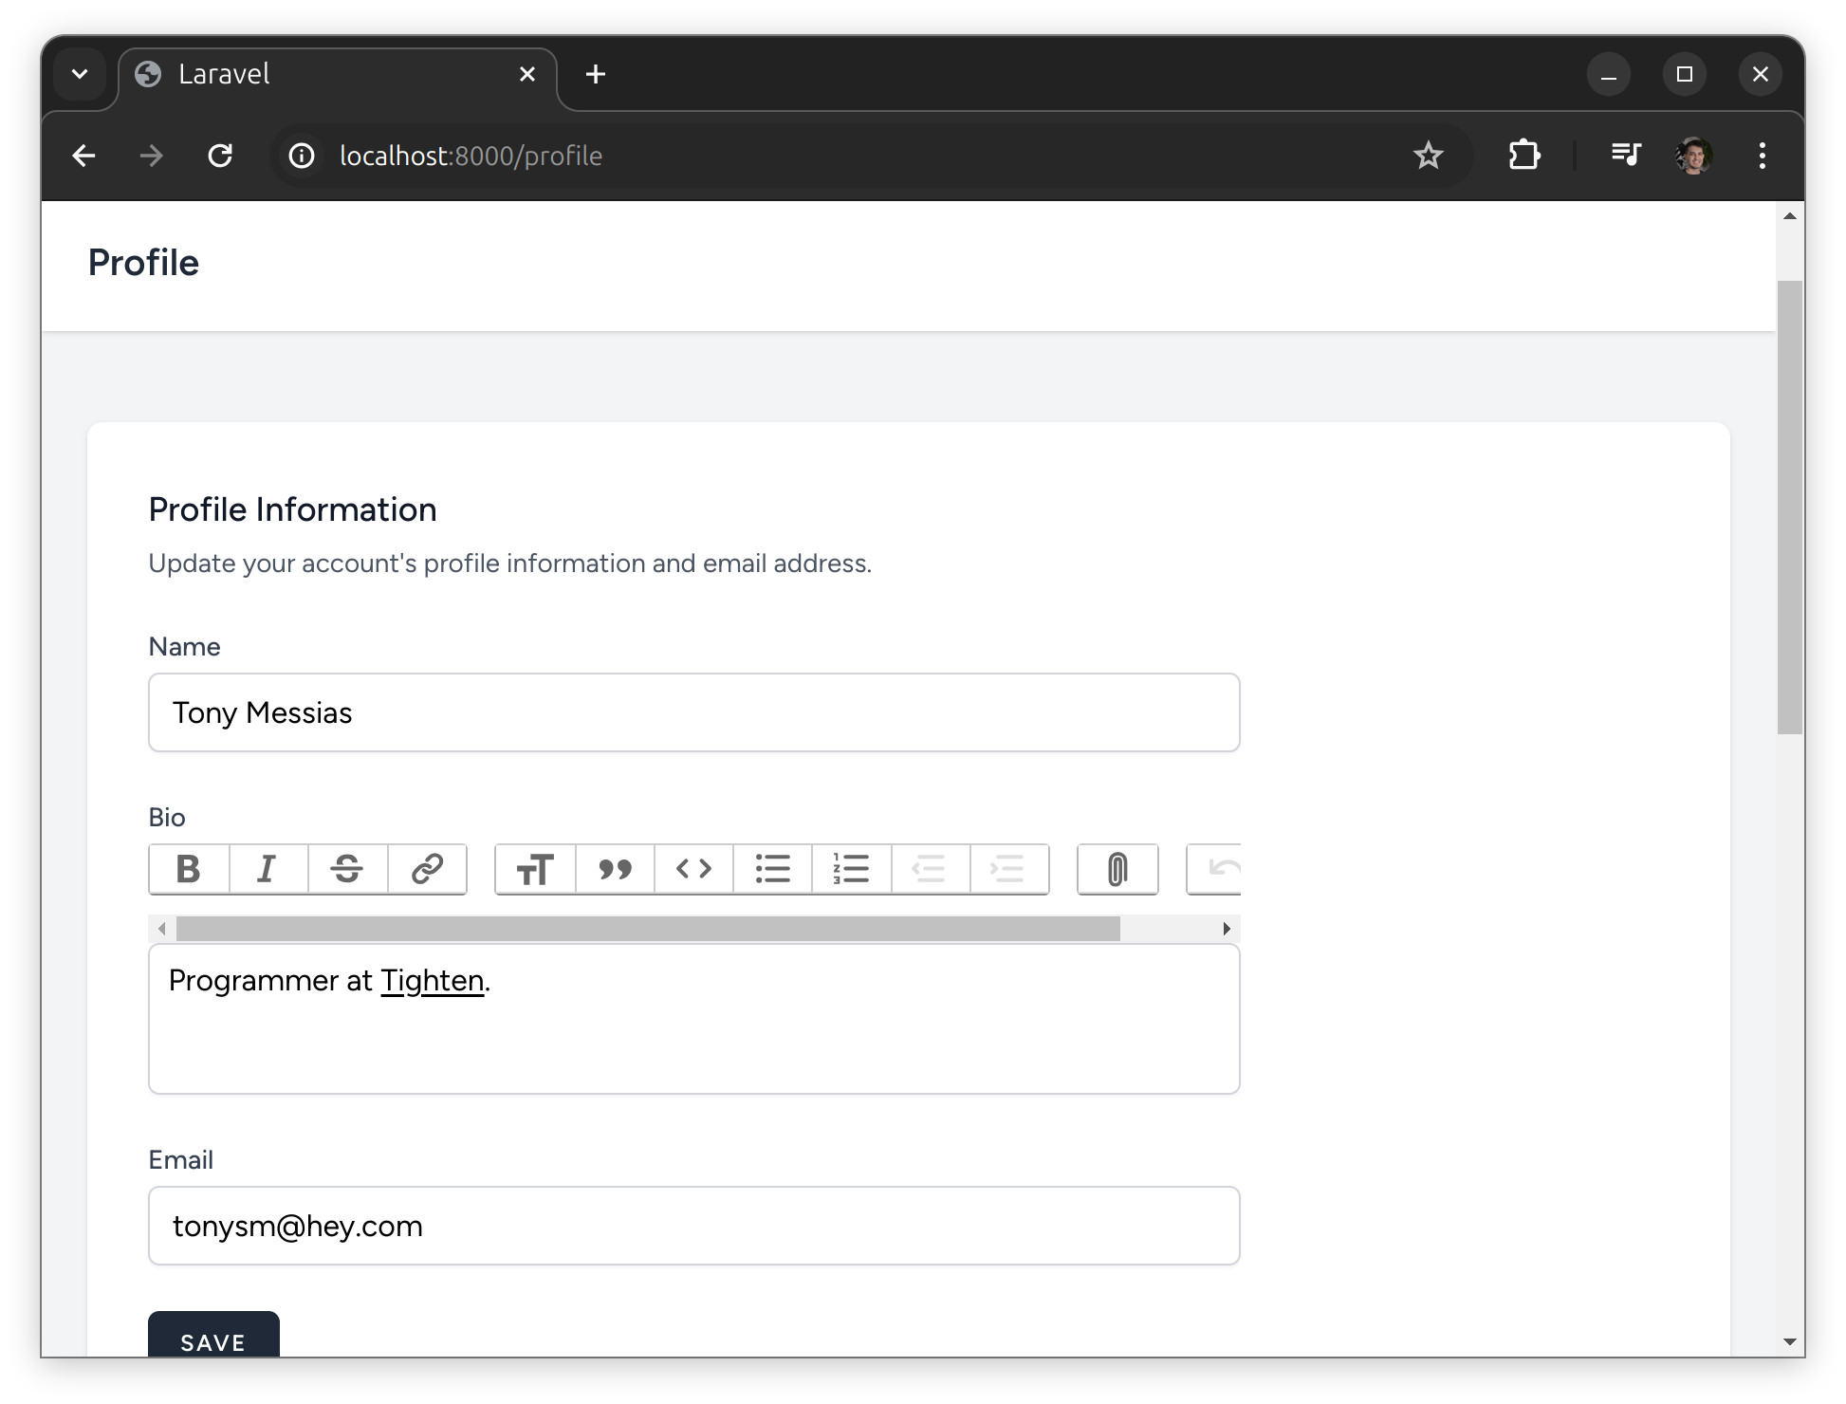Click the page vertical scrollbar thumb
Viewport: 1846px width, 1404px height.
1789,508
